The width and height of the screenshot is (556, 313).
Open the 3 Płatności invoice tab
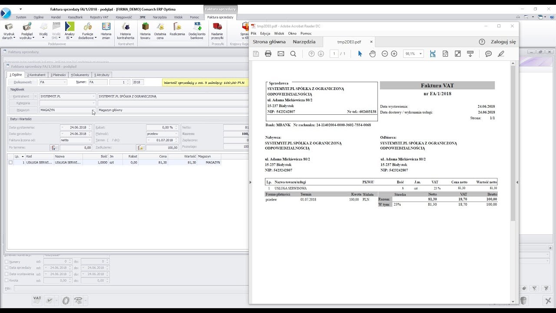(x=58, y=75)
